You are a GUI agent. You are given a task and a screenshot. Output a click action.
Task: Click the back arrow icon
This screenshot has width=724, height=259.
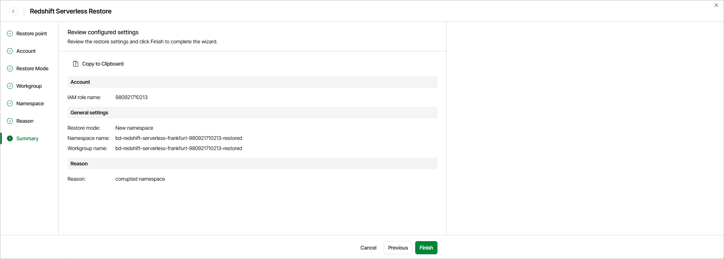pos(14,11)
